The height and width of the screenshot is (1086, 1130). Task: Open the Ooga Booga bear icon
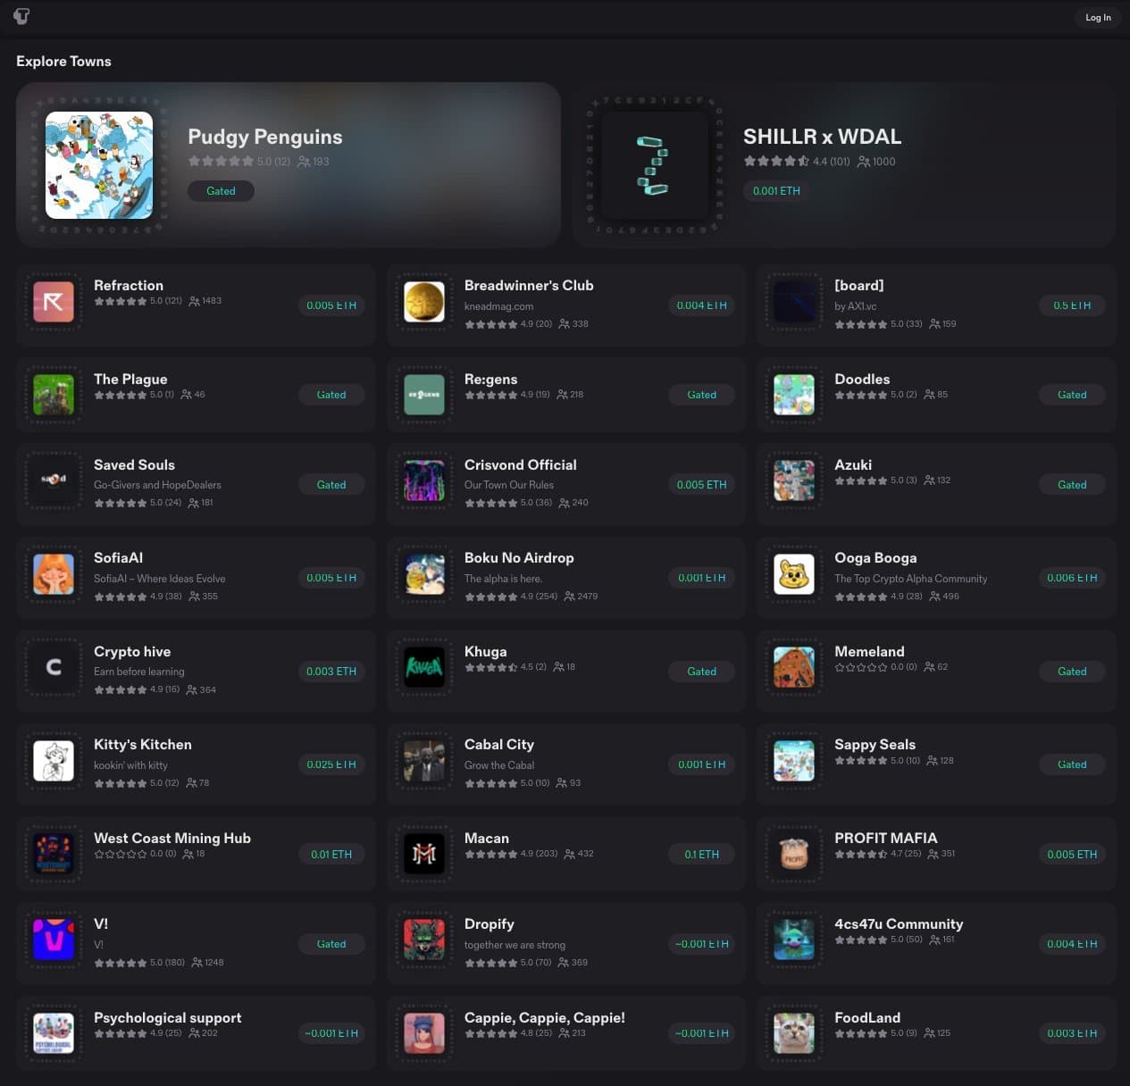click(x=794, y=574)
